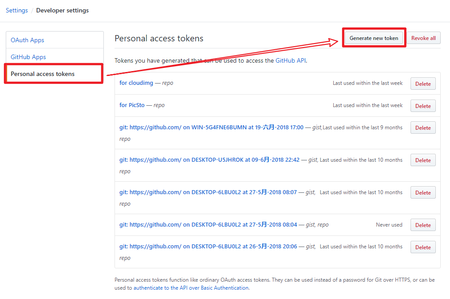Go to Settings breadcrumb link
Viewport: 450px width, 299px height.
tap(17, 10)
